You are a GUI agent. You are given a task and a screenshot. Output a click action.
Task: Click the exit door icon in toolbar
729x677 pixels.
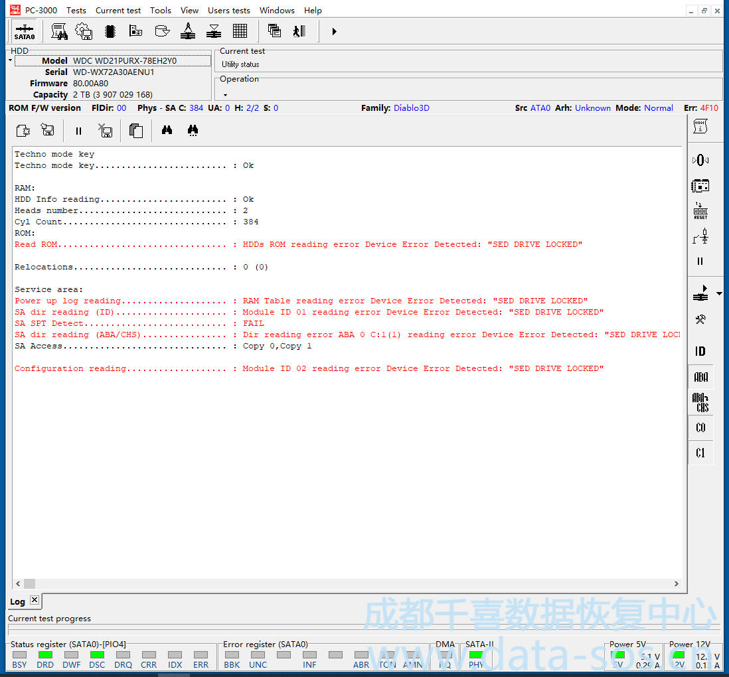click(x=299, y=31)
